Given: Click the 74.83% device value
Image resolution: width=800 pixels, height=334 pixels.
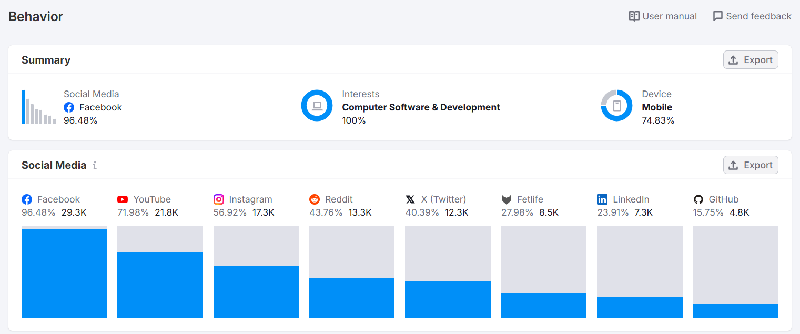Looking at the screenshot, I should [x=658, y=120].
